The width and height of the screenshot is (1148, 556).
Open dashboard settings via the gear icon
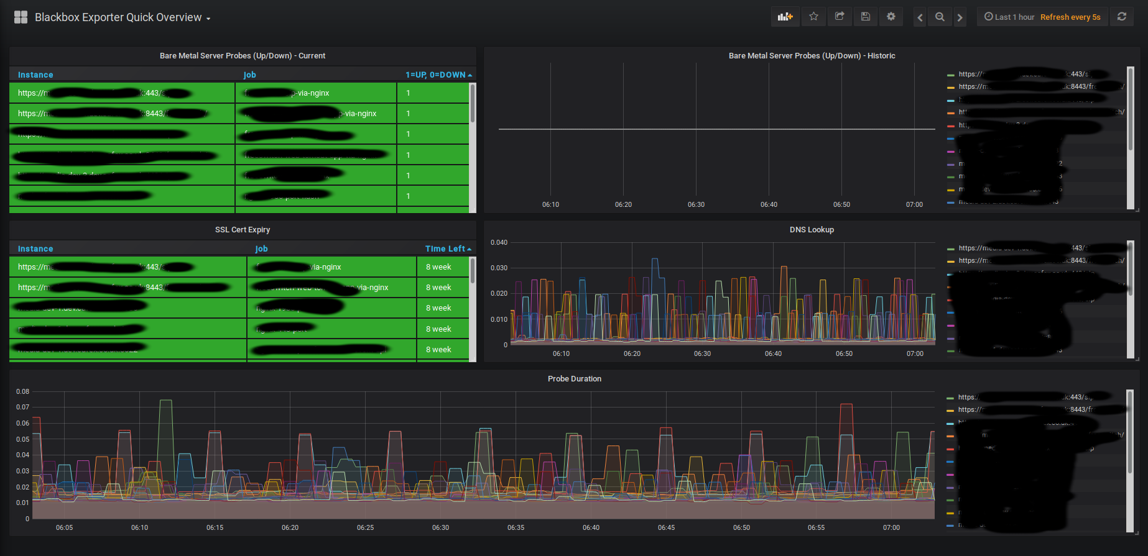click(891, 17)
